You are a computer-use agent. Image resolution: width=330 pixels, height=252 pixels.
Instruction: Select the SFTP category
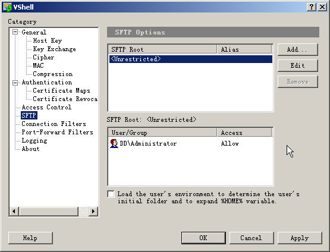point(29,115)
